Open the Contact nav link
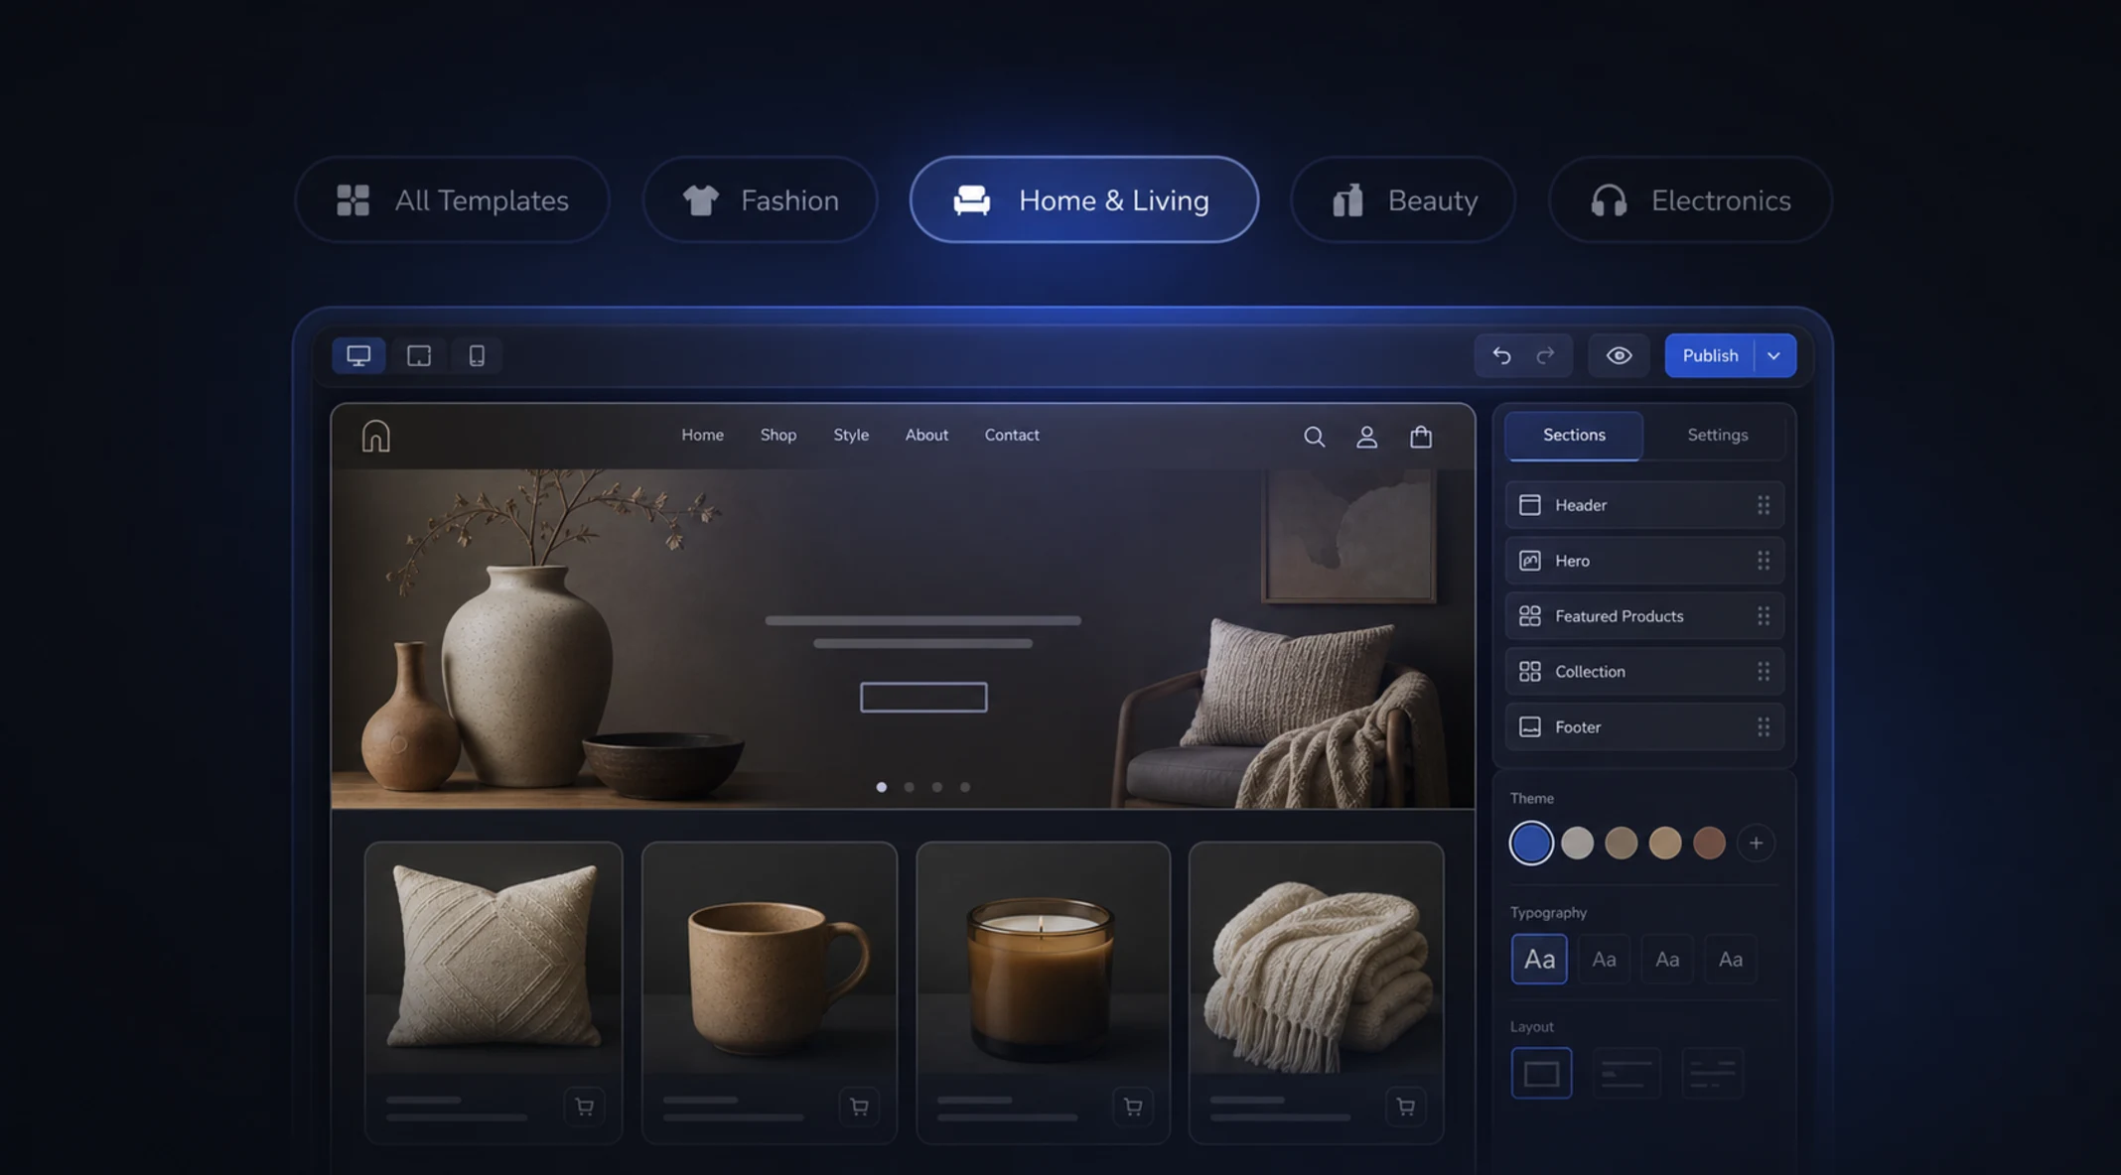2121x1175 pixels. [1012, 435]
